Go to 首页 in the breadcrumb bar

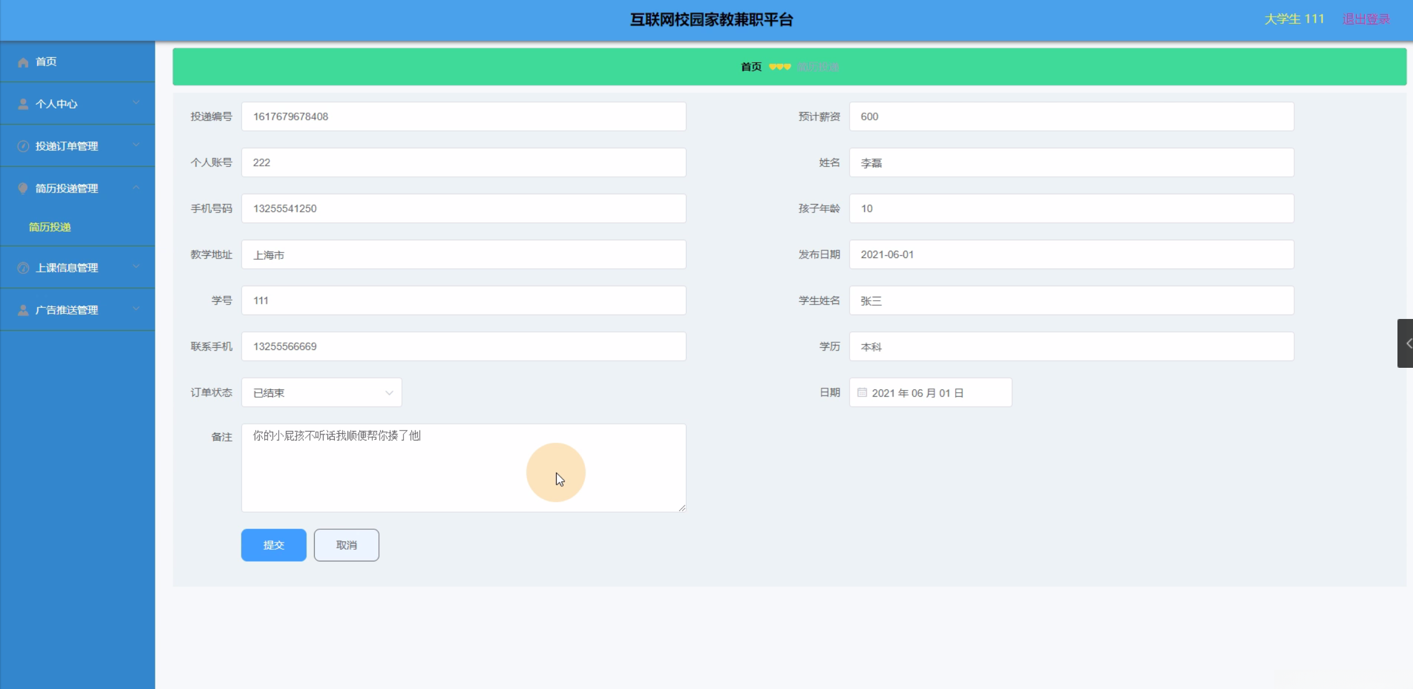tap(751, 67)
